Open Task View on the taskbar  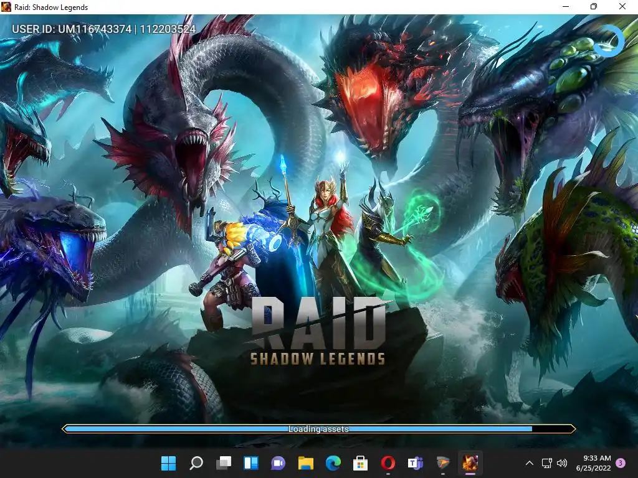pos(224,463)
